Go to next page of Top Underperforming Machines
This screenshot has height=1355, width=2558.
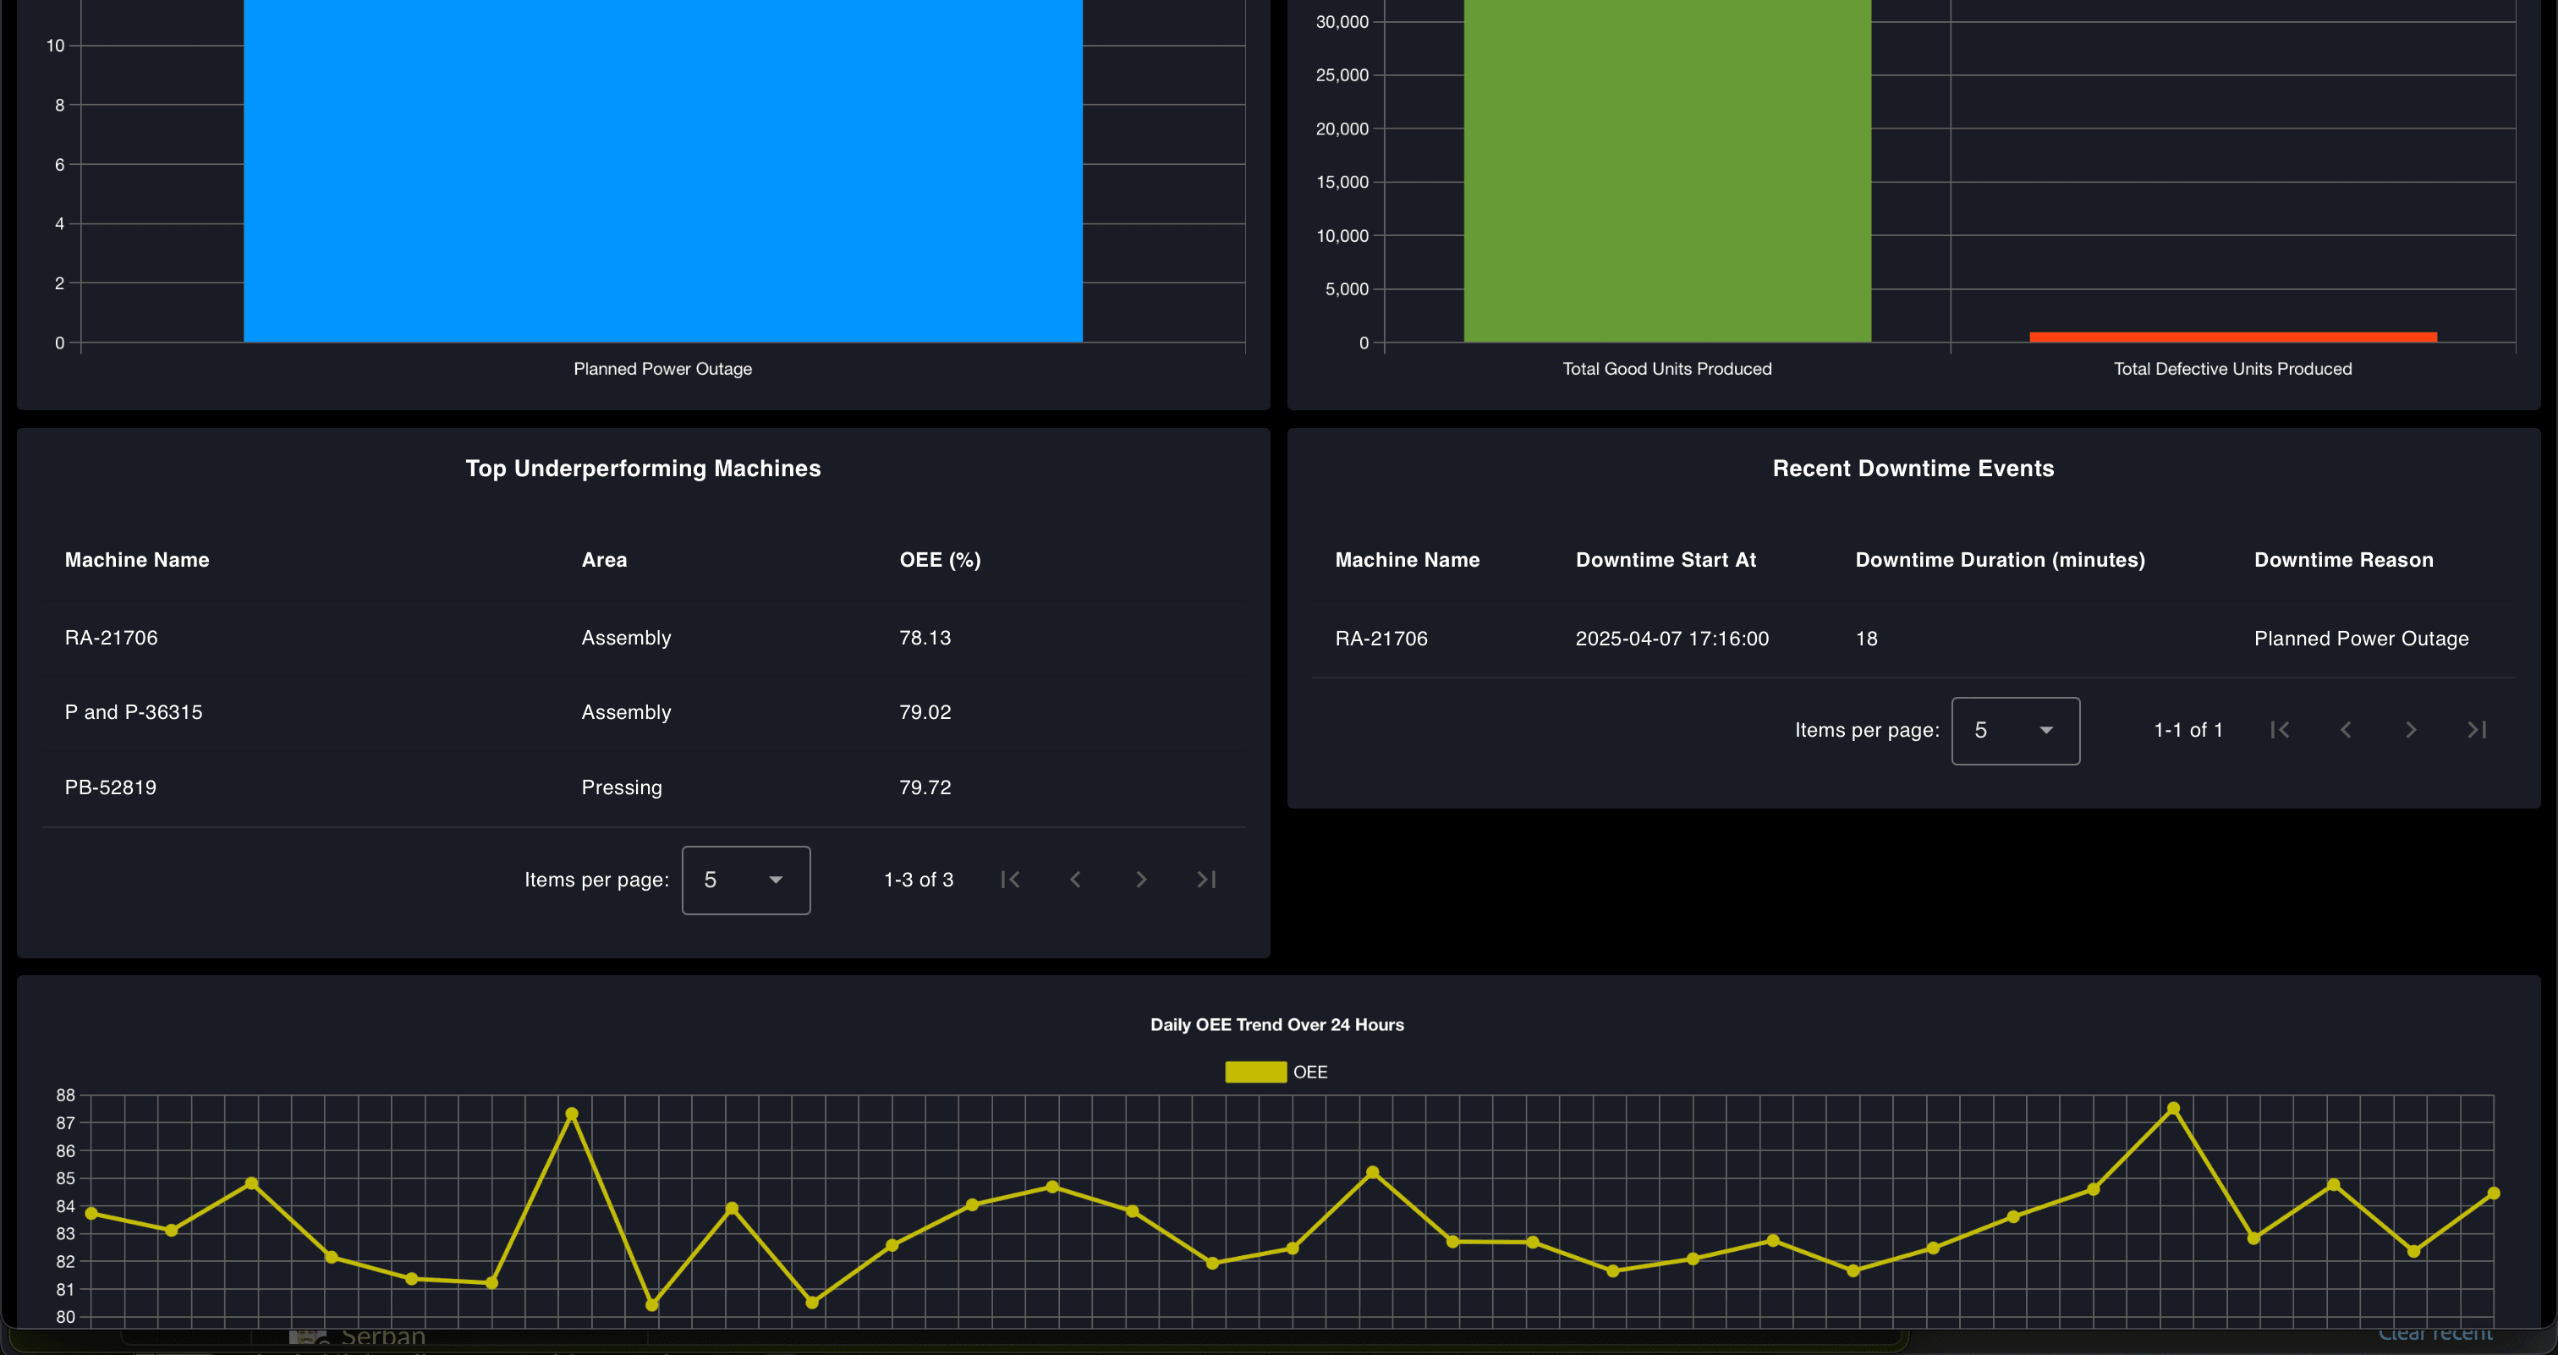point(1140,880)
